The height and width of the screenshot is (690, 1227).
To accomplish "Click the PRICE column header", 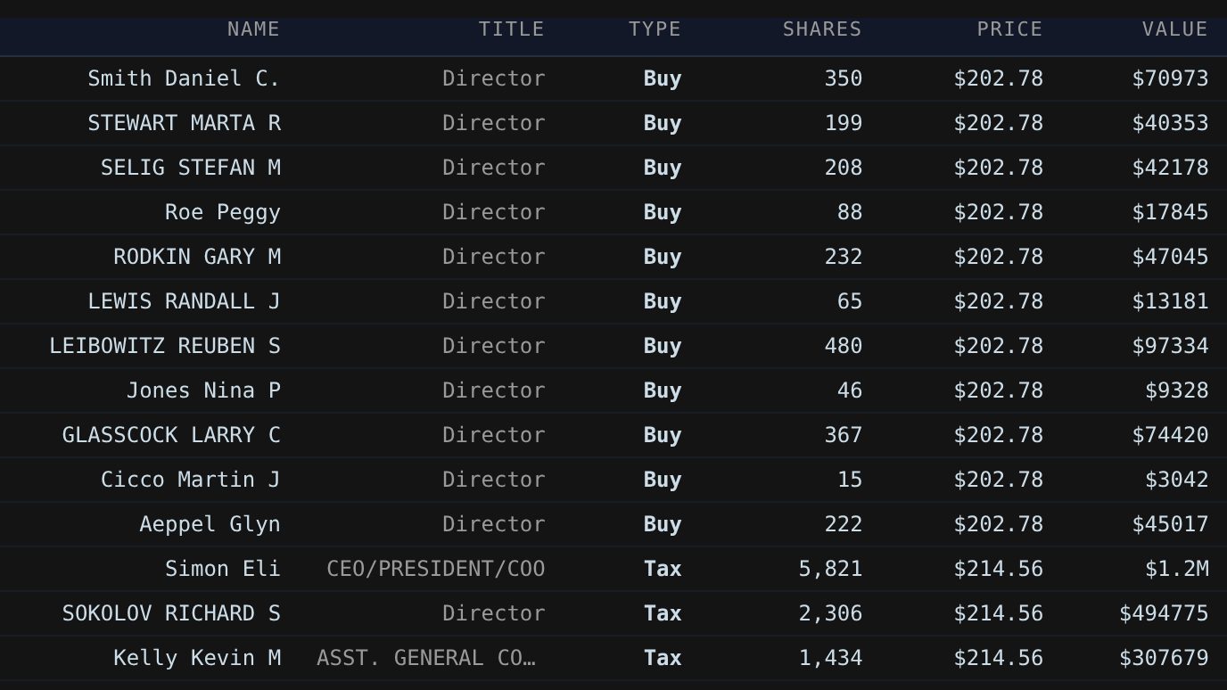I will [x=1009, y=29].
